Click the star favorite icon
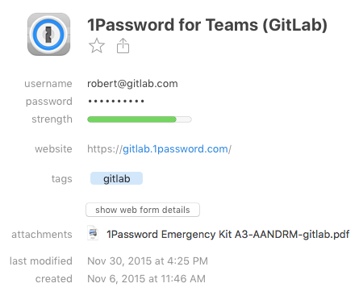This screenshot has height=296, width=359. [x=97, y=46]
